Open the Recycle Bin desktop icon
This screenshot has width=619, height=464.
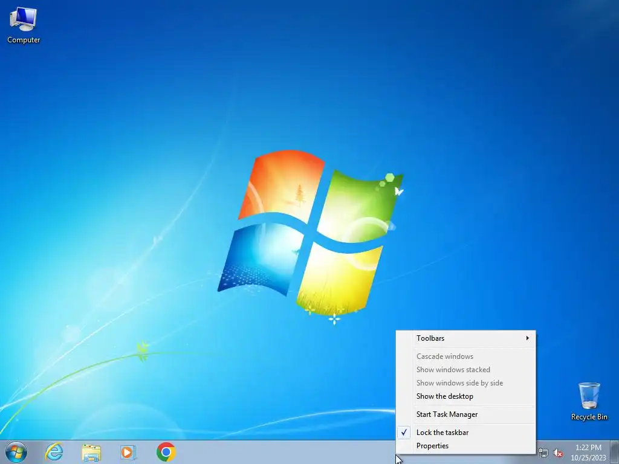click(x=589, y=401)
